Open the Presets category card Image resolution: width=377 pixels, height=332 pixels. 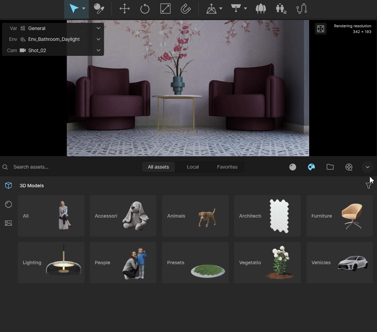coord(195,263)
